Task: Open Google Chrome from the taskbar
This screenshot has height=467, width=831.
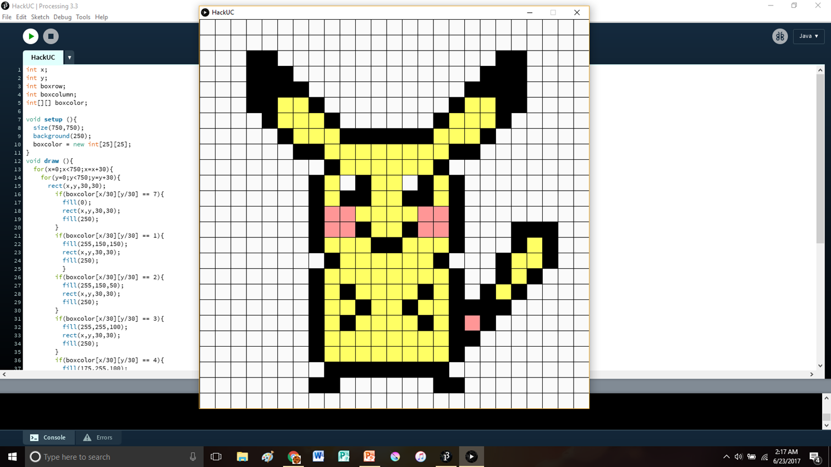Action: point(293,457)
